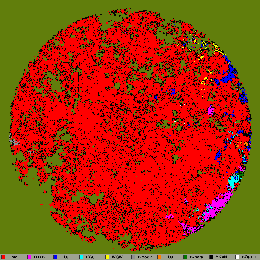This screenshot has height=260, width=260.
Task: Click the "B-park" legend label text
Action: pyautogui.click(x=197, y=257)
